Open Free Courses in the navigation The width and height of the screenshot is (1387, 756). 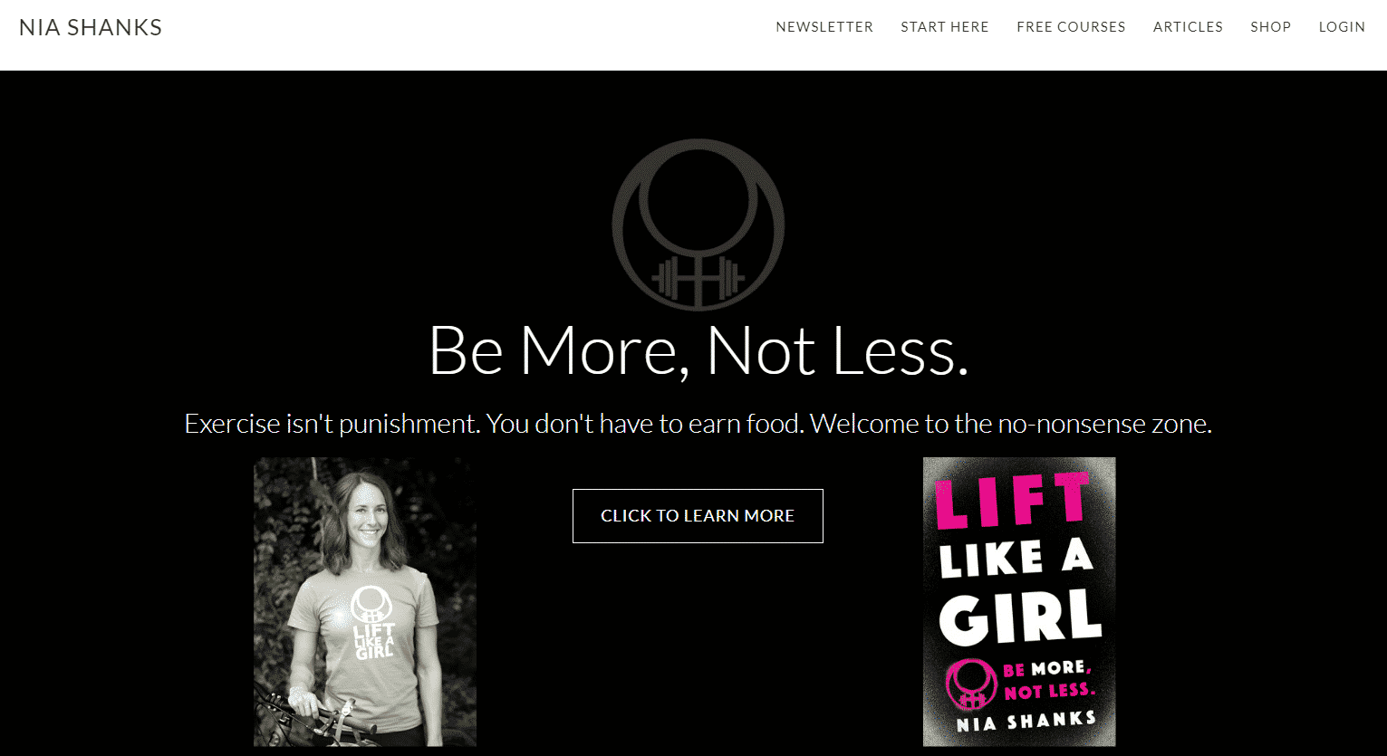(1071, 27)
